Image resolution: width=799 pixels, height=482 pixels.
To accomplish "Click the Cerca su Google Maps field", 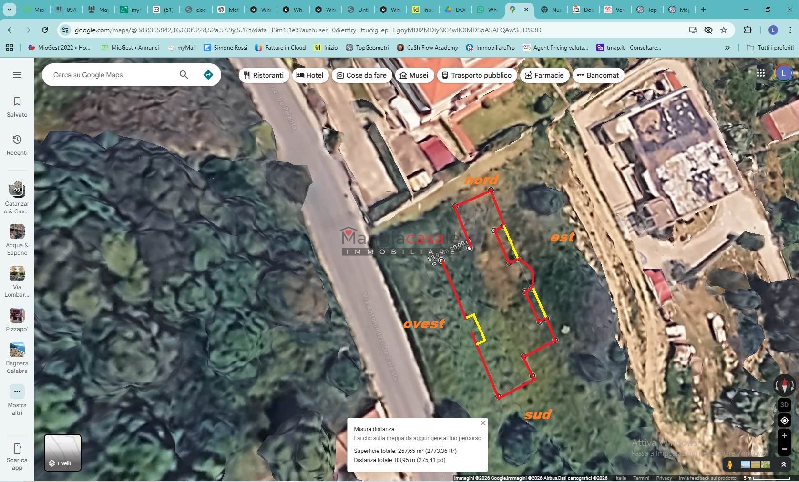I will (112, 75).
